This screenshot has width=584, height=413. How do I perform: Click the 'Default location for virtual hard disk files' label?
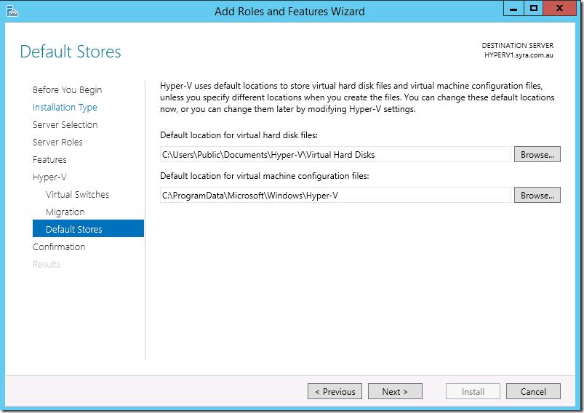click(239, 135)
